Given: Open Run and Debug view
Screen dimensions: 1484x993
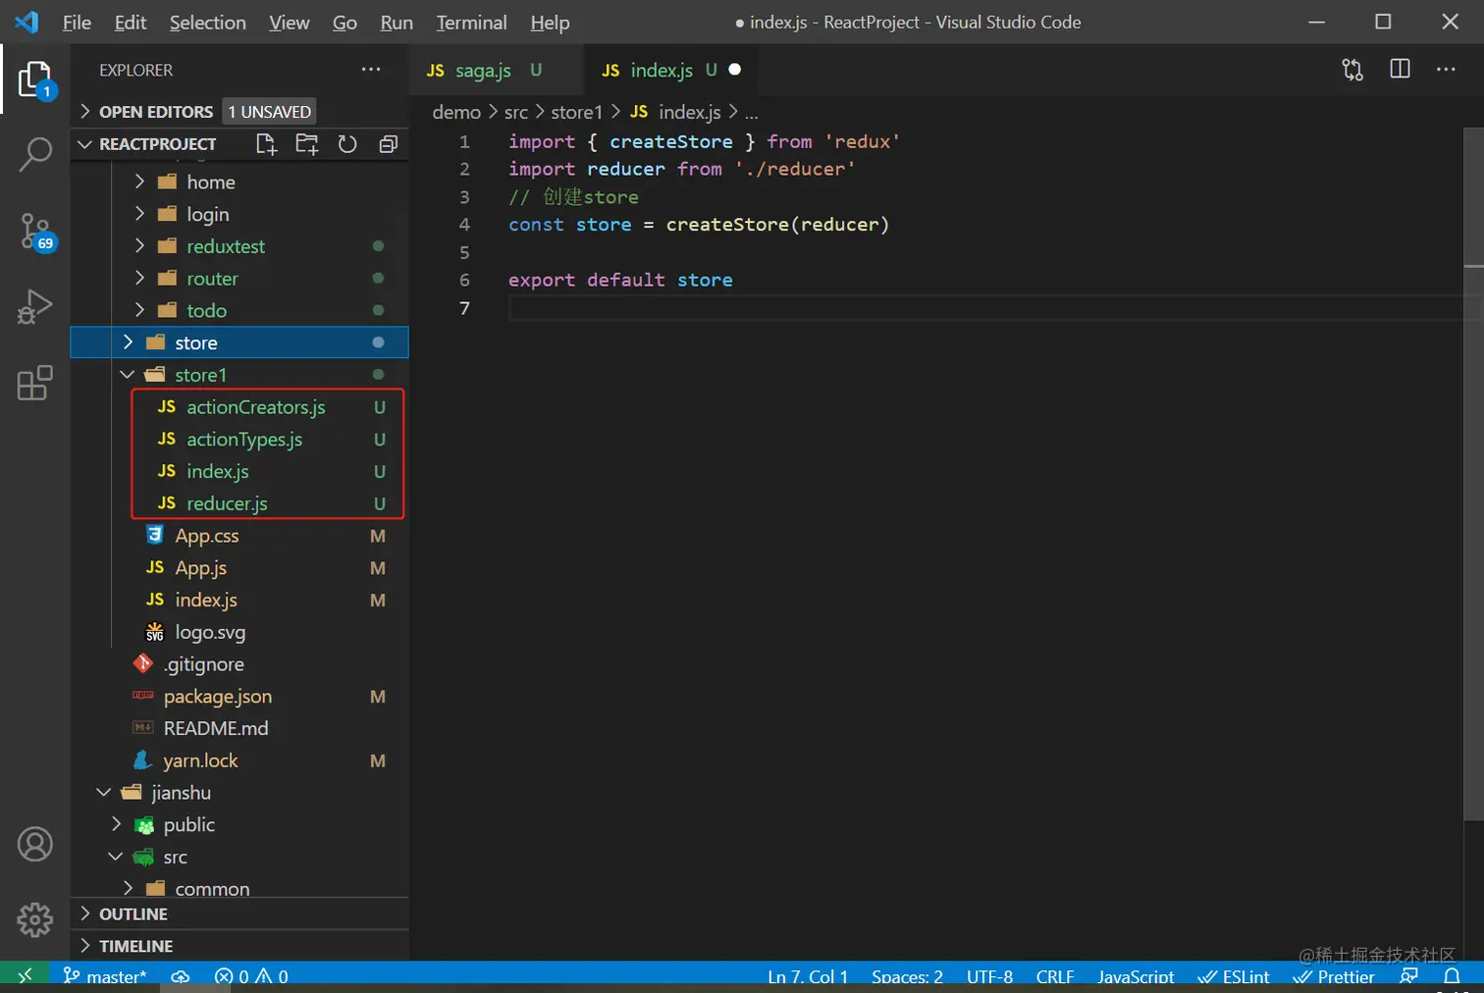Looking at the screenshot, I should click(x=35, y=306).
